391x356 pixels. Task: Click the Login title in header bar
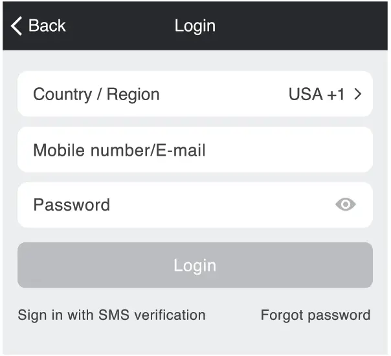tap(195, 26)
